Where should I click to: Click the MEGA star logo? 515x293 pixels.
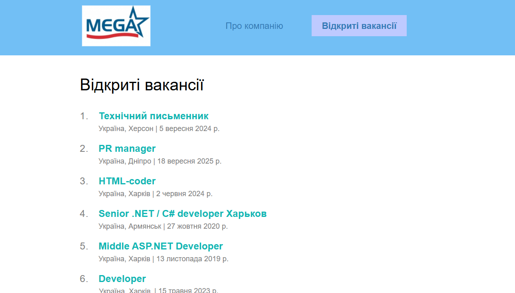point(116,26)
